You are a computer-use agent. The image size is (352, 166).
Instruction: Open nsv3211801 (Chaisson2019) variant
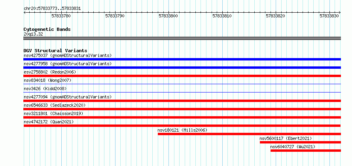(53, 113)
